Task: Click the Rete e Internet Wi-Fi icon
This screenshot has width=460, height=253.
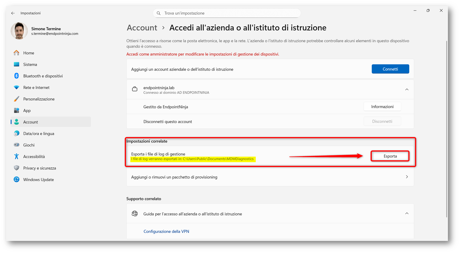Action: (x=17, y=87)
